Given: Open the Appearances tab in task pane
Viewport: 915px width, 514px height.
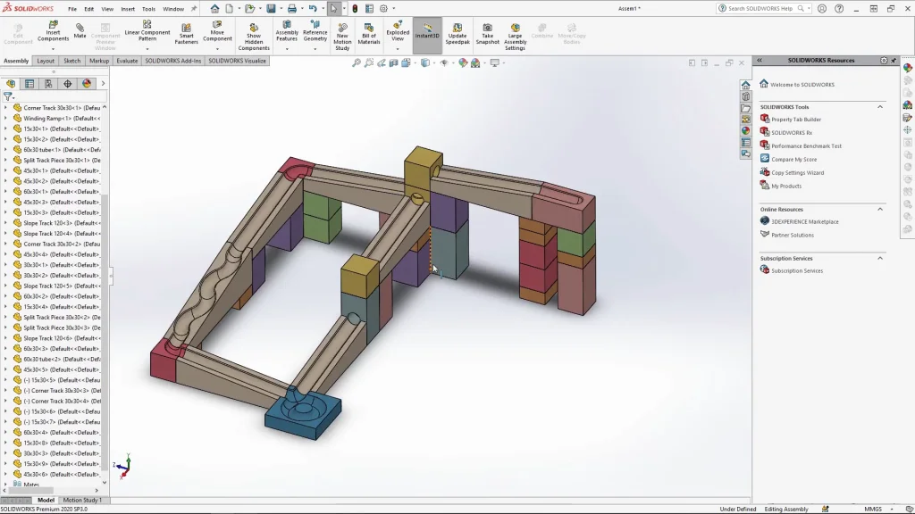Looking at the screenshot, I should pyautogui.click(x=745, y=130).
